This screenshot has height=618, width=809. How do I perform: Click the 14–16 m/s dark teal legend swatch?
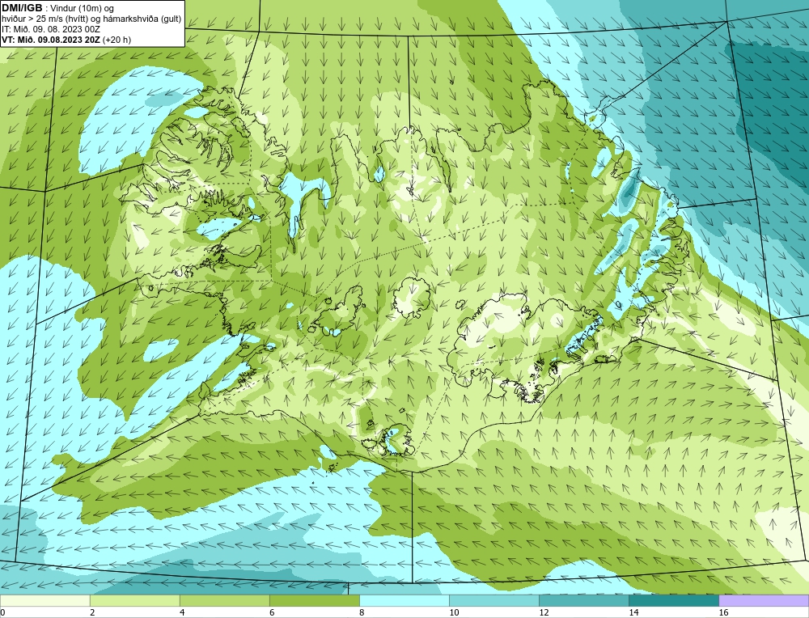coord(673,600)
